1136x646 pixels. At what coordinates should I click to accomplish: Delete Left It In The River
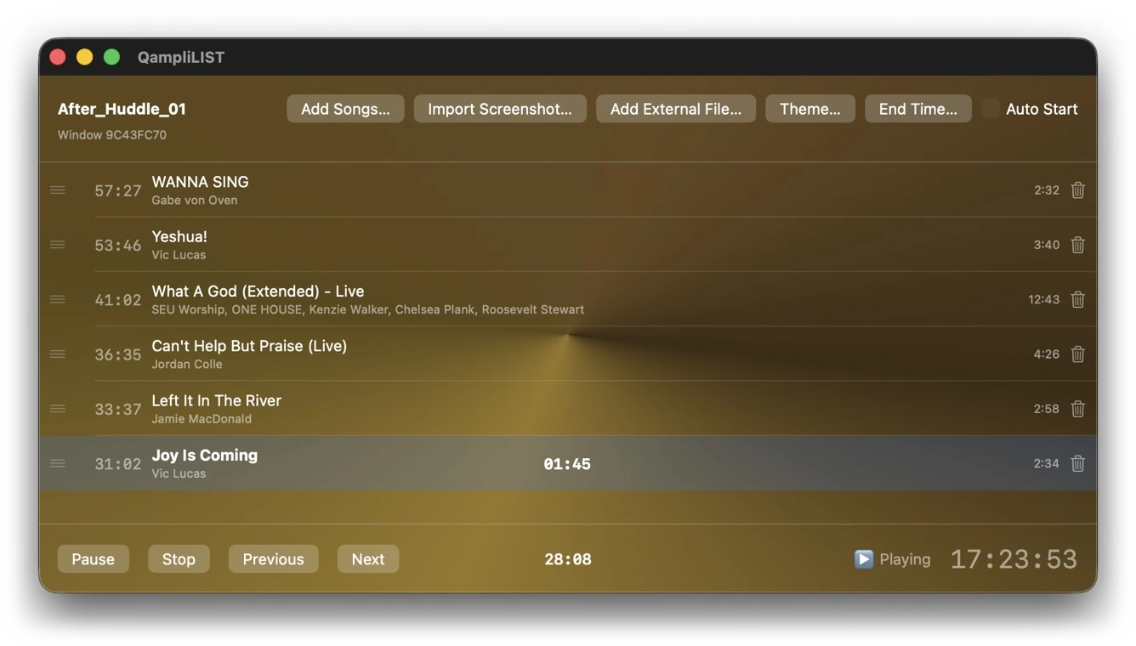1077,409
